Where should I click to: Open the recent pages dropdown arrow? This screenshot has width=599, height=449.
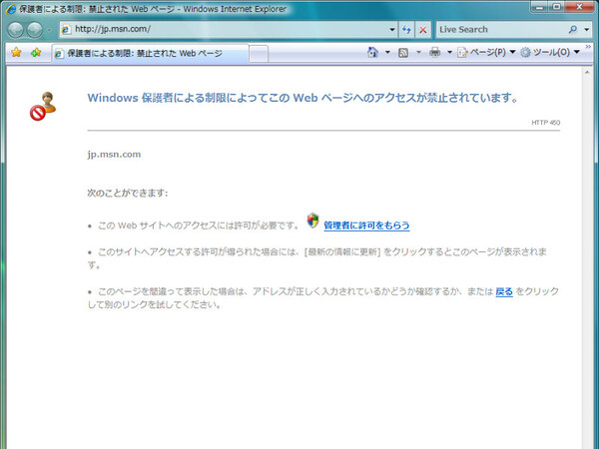[49, 30]
